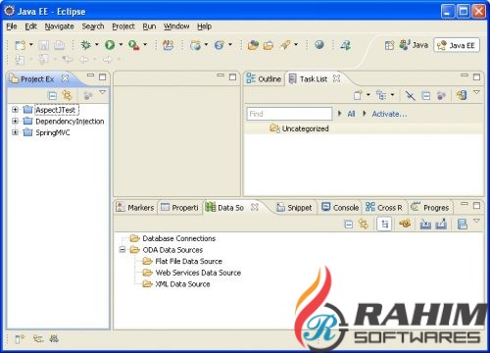The height and width of the screenshot is (353, 490).
Task: Click the Collapse All icon in Task List
Action: [x=425, y=95]
